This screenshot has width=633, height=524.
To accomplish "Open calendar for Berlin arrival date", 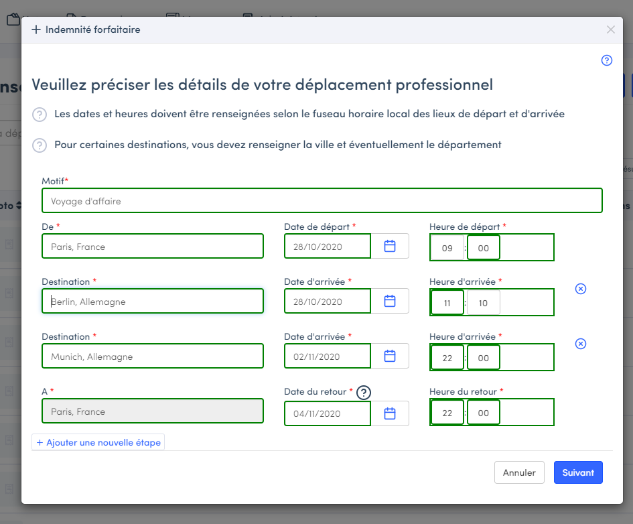I will point(390,301).
